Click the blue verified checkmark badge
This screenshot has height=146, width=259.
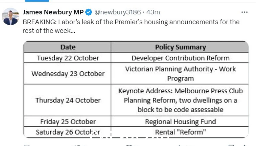pyautogui.click(x=89, y=12)
